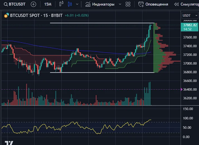Click the current price label 37882.82
Viewport: 199px width, 145px height.
pos(190,27)
